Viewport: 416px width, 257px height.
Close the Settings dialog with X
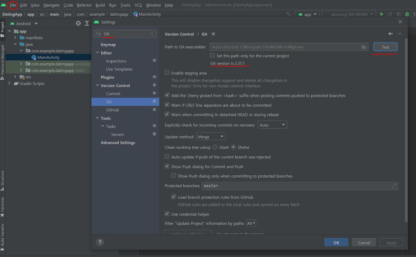point(400,22)
